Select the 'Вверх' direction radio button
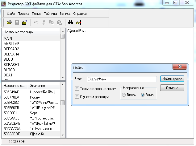The image size is (196, 146). click(x=124, y=95)
